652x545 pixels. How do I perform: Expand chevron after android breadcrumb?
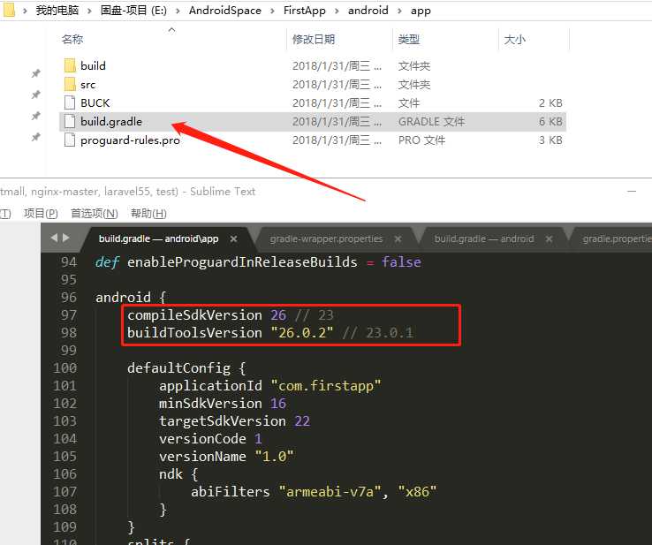[399, 11]
